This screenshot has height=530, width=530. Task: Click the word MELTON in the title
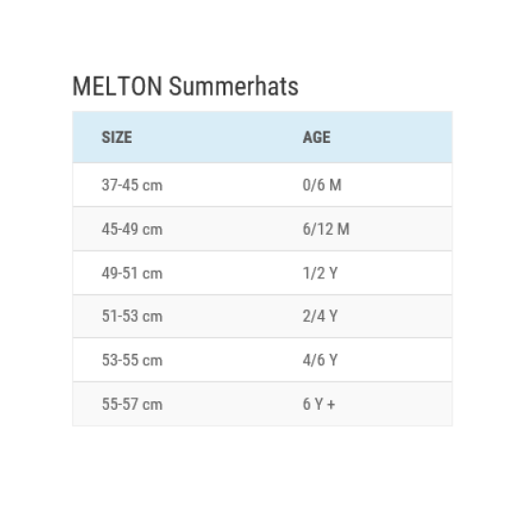point(117,86)
